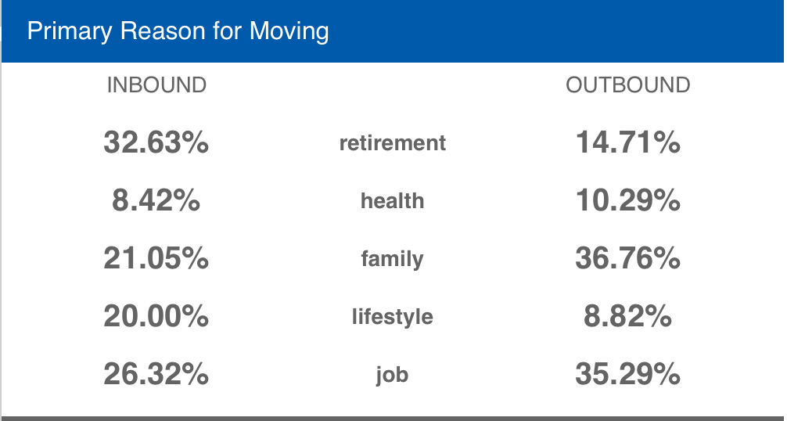Click the health row label
Image resolution: width=787 pixels, height=421 pixels.
tap(393, 201)
